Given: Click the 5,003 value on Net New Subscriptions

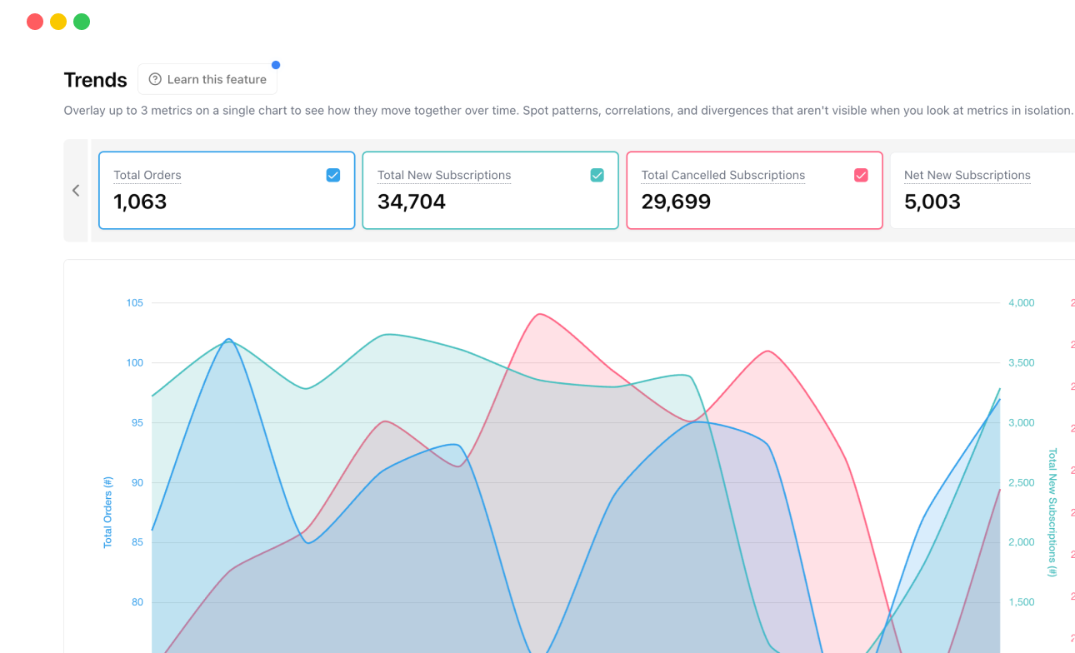Looking at the screenshot, I should (x=932, y=202).
